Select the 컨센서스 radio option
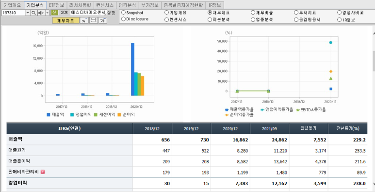The width and height of the screenshot is (375, 192). 166,19
